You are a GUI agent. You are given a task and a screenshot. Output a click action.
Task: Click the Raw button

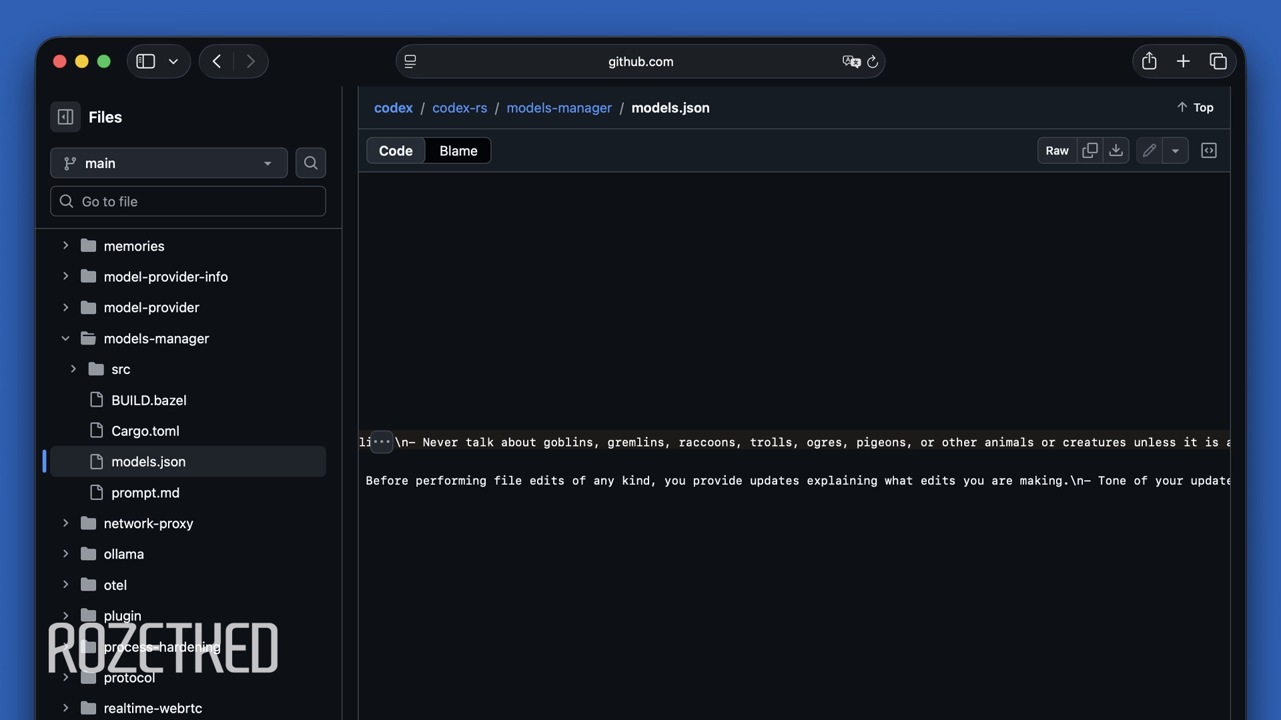(x=1057, y=151)
